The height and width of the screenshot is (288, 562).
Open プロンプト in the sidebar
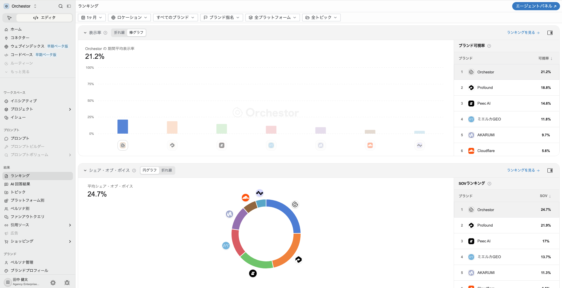click(37, 139)
